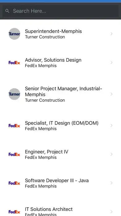This screenshot has width=121, height=216.
Task: Click the Turner logo beside Superintendent-Memphis
Action: coord(15,34)
